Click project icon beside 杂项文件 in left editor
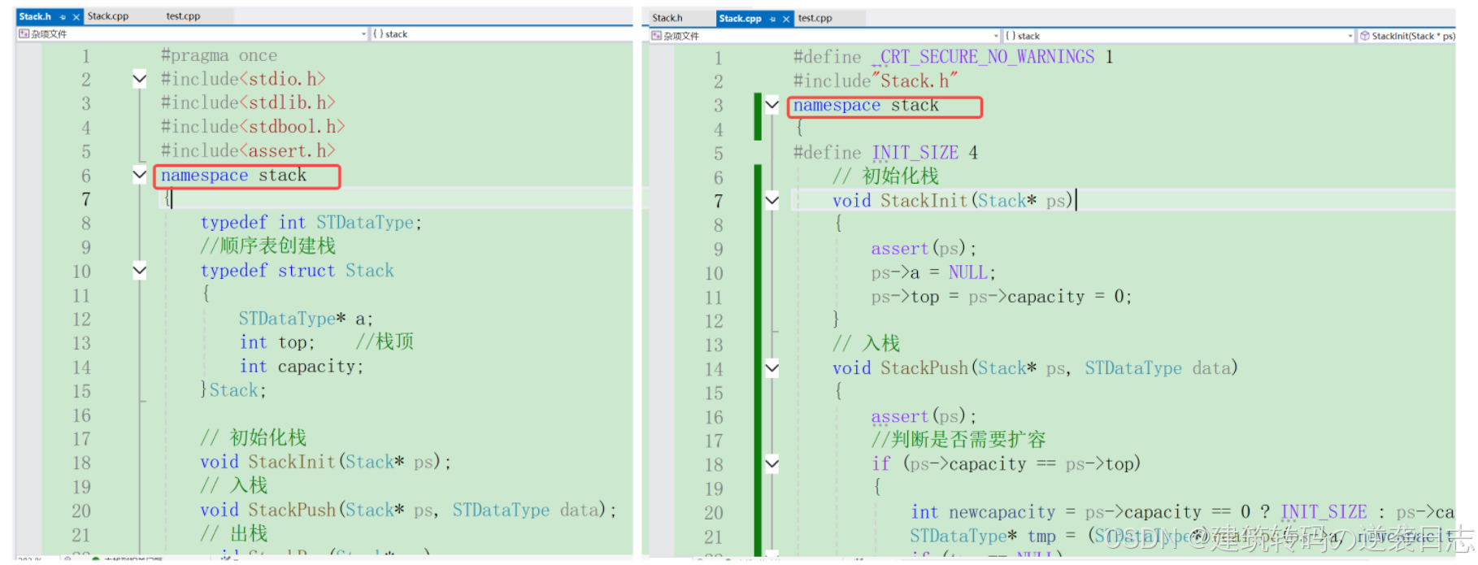 (x=24, y=34)
